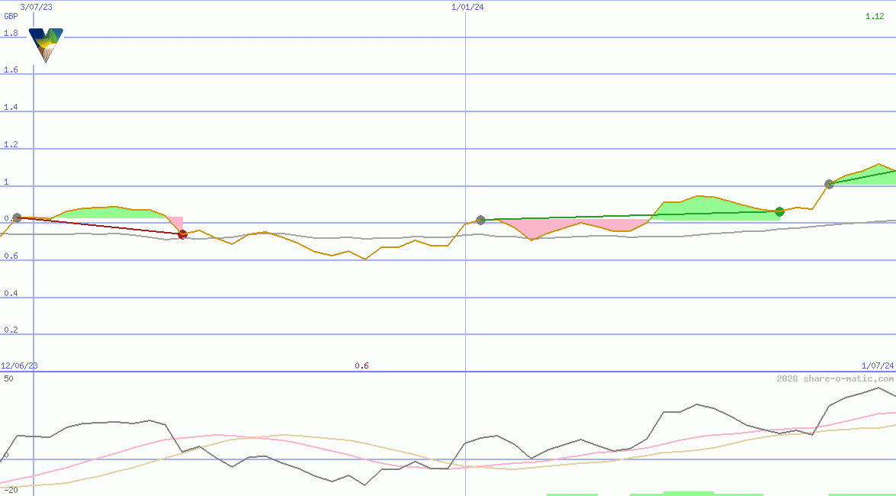Click the red '0.6' low price value
The height and width of the screenshot is (496, 896).
(361, 366)
